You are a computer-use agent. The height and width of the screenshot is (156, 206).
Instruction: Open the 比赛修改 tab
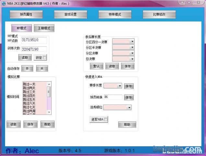pyautogui.click(x=159, y=15)
